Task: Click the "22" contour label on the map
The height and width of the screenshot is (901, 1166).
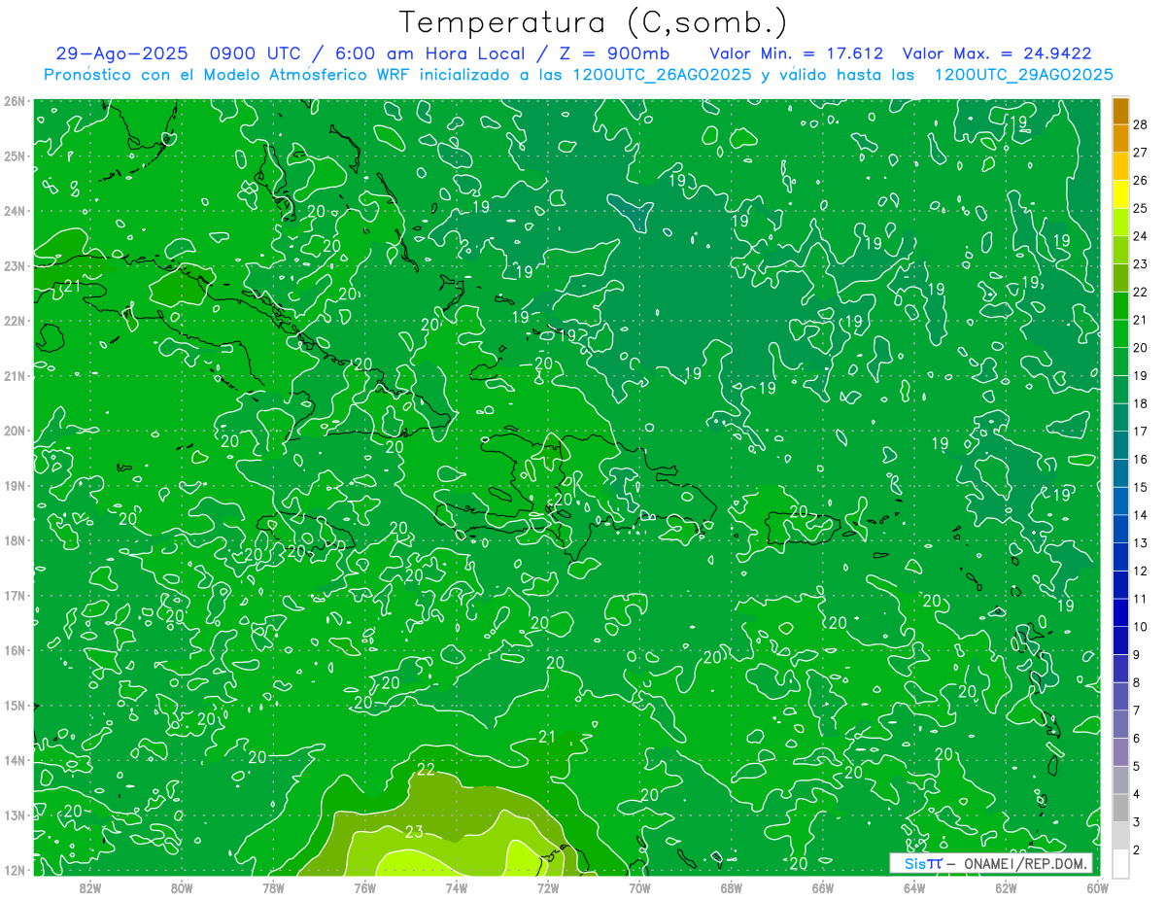Action: tap(426, 770)
